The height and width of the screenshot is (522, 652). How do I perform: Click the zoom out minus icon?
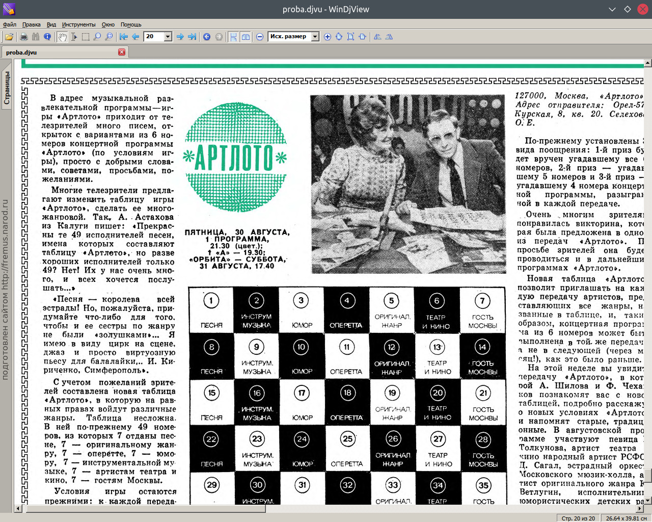[x=260, y=37]
